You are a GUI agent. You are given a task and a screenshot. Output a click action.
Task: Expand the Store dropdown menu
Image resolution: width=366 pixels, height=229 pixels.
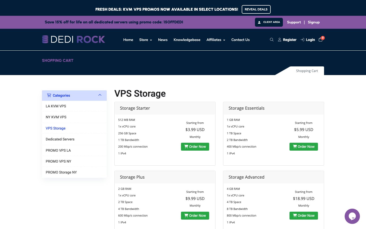click(145, 40)
